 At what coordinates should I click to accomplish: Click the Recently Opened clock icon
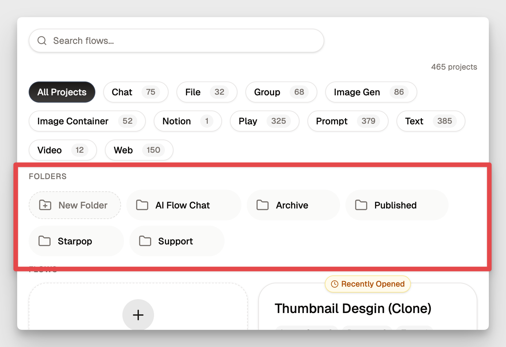334,284
